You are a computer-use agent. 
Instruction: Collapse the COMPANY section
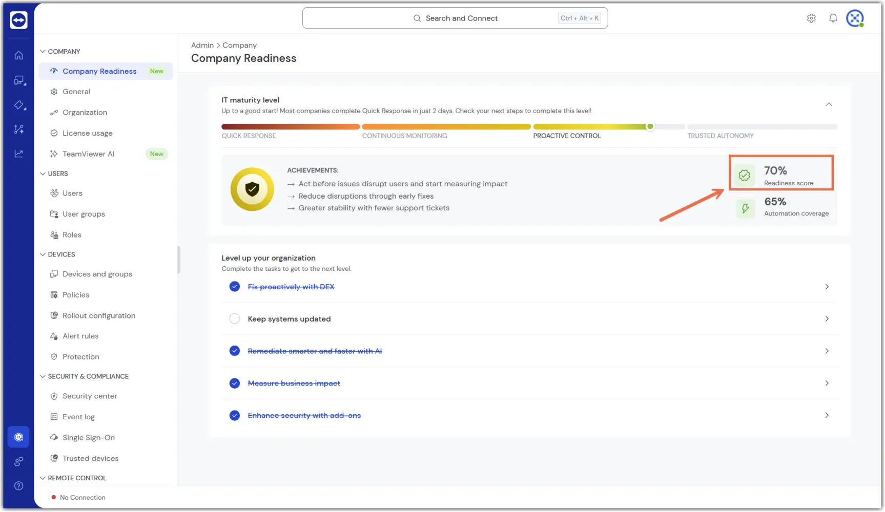tap(43, 52)
